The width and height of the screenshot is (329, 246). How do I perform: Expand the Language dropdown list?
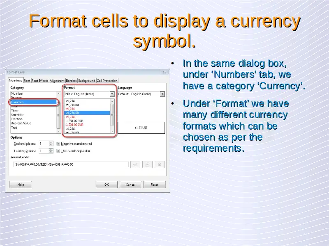pyautogui.click(x=162, y=94)
